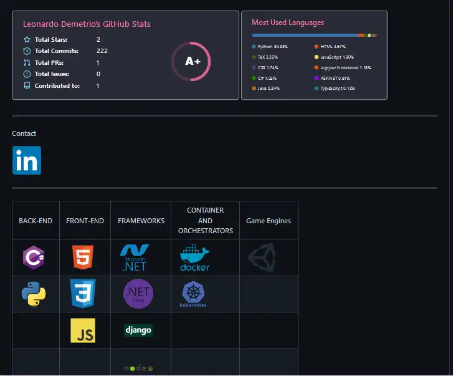Click the purple .NET Core logo
The image size is (453, 376).
coord(138,294)
